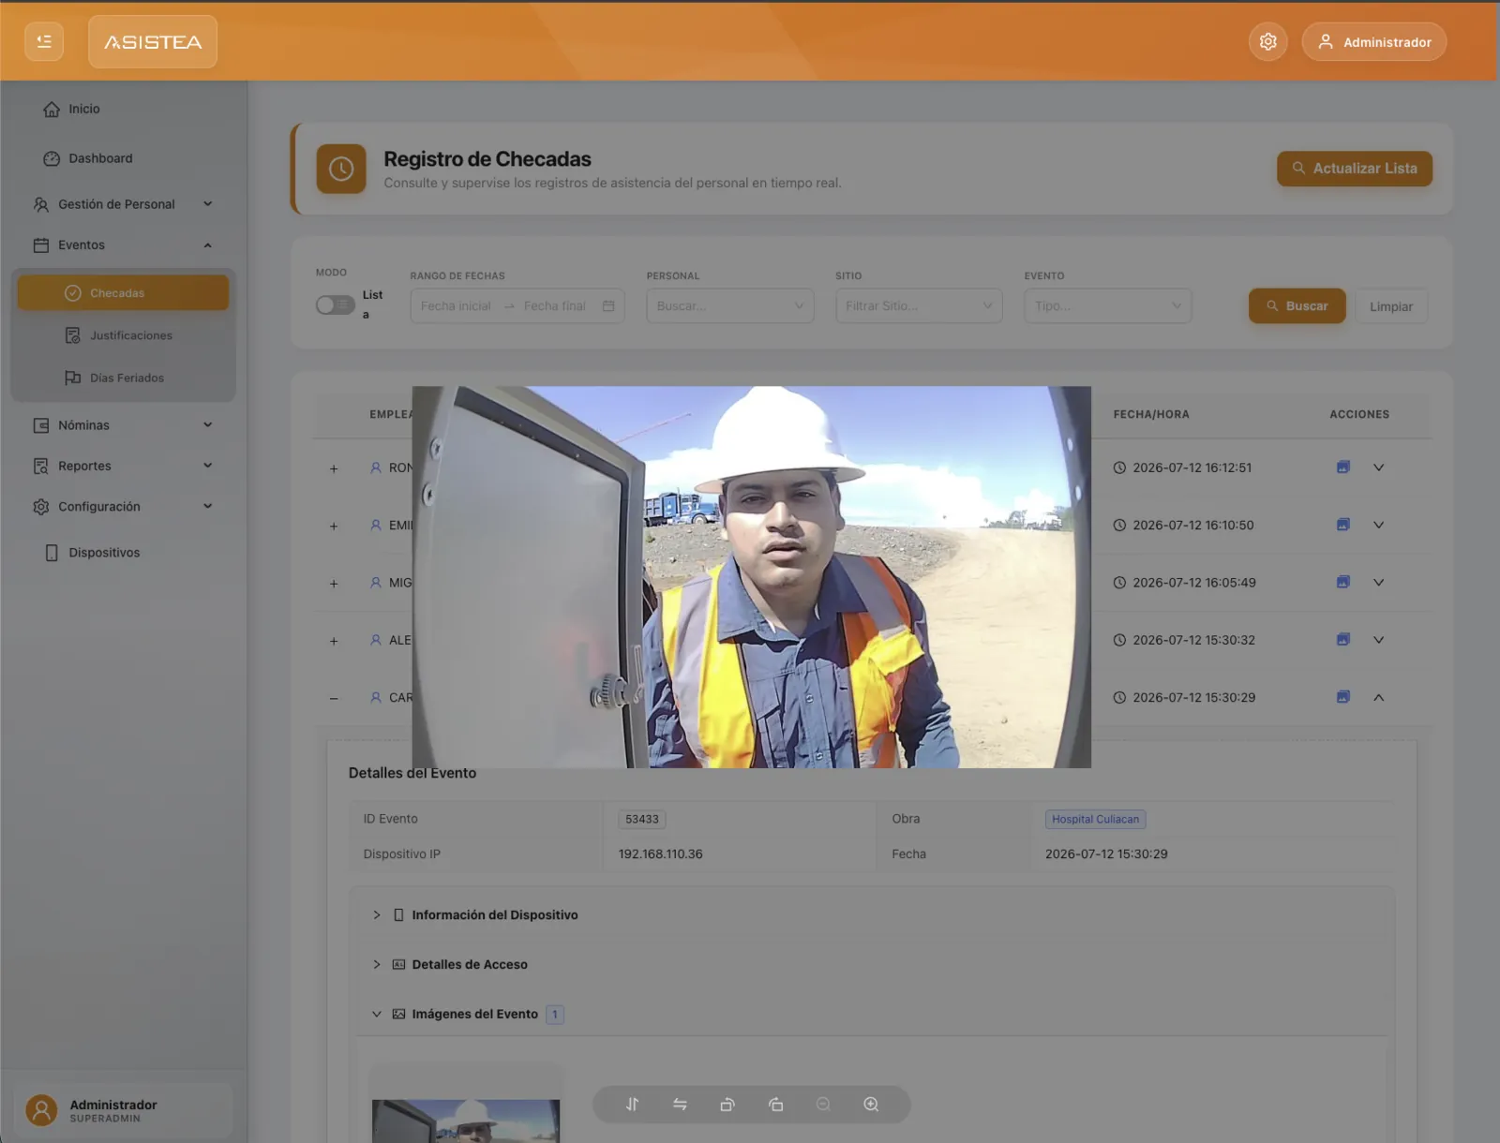View image for the 16:12:51 record
The image size is (1500, 1143).
[1342, 467]
